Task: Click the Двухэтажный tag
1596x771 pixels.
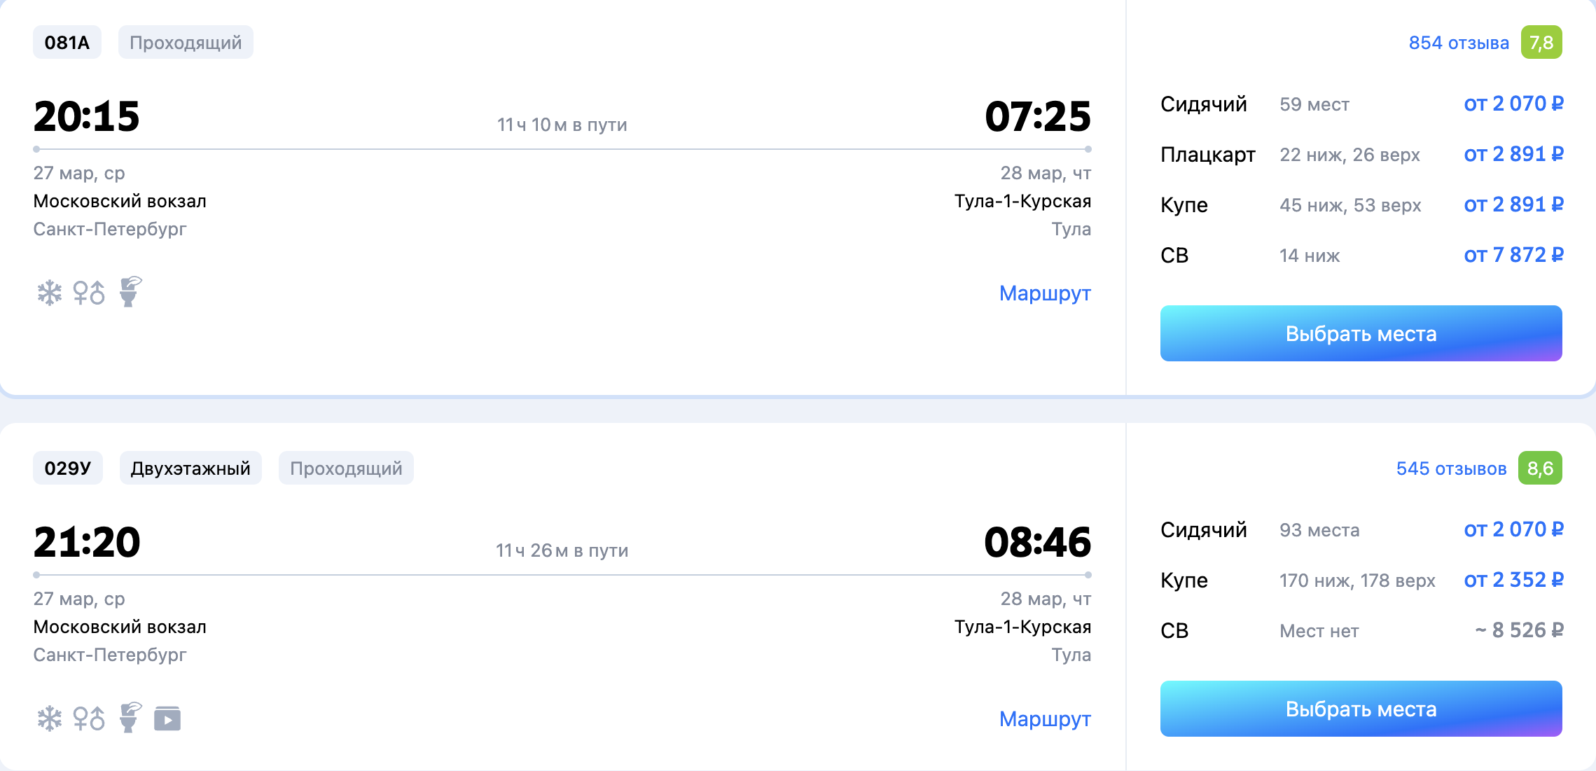Action: (x=190, y=468)
